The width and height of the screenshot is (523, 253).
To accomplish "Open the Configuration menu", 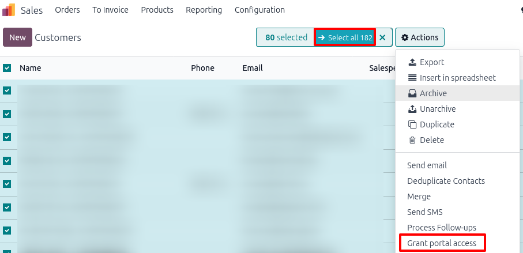I will (x=259, y=10).
